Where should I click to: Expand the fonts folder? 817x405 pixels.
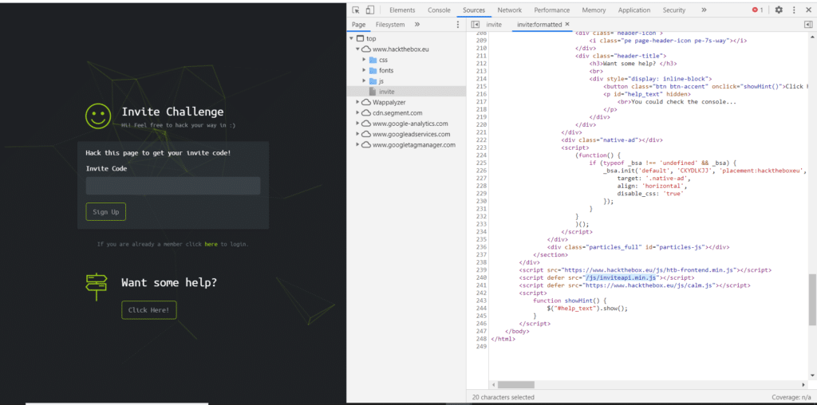coord(365,70)
